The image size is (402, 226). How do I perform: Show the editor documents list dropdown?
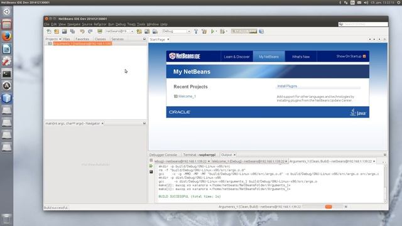point(379,39)
